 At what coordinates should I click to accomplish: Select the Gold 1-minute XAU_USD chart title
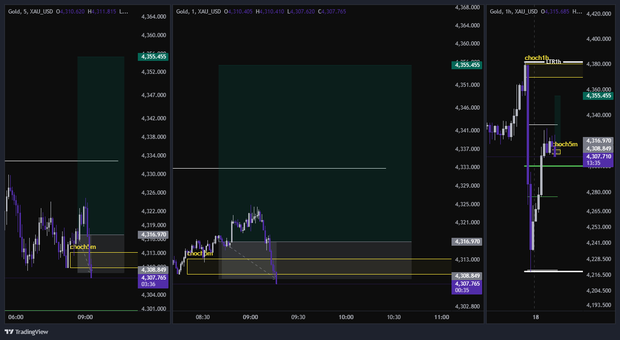[x=199, y=11]
